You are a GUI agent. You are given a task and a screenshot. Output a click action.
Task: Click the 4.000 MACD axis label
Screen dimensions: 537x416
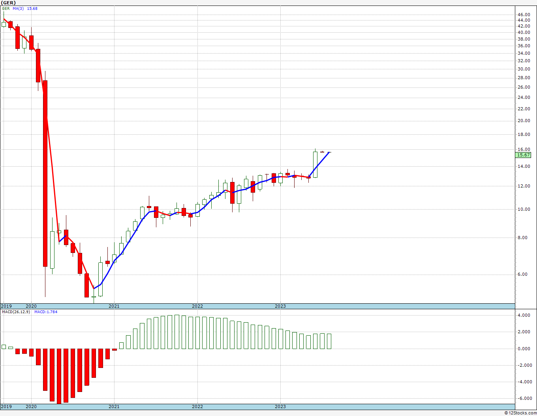coord(524,315)
